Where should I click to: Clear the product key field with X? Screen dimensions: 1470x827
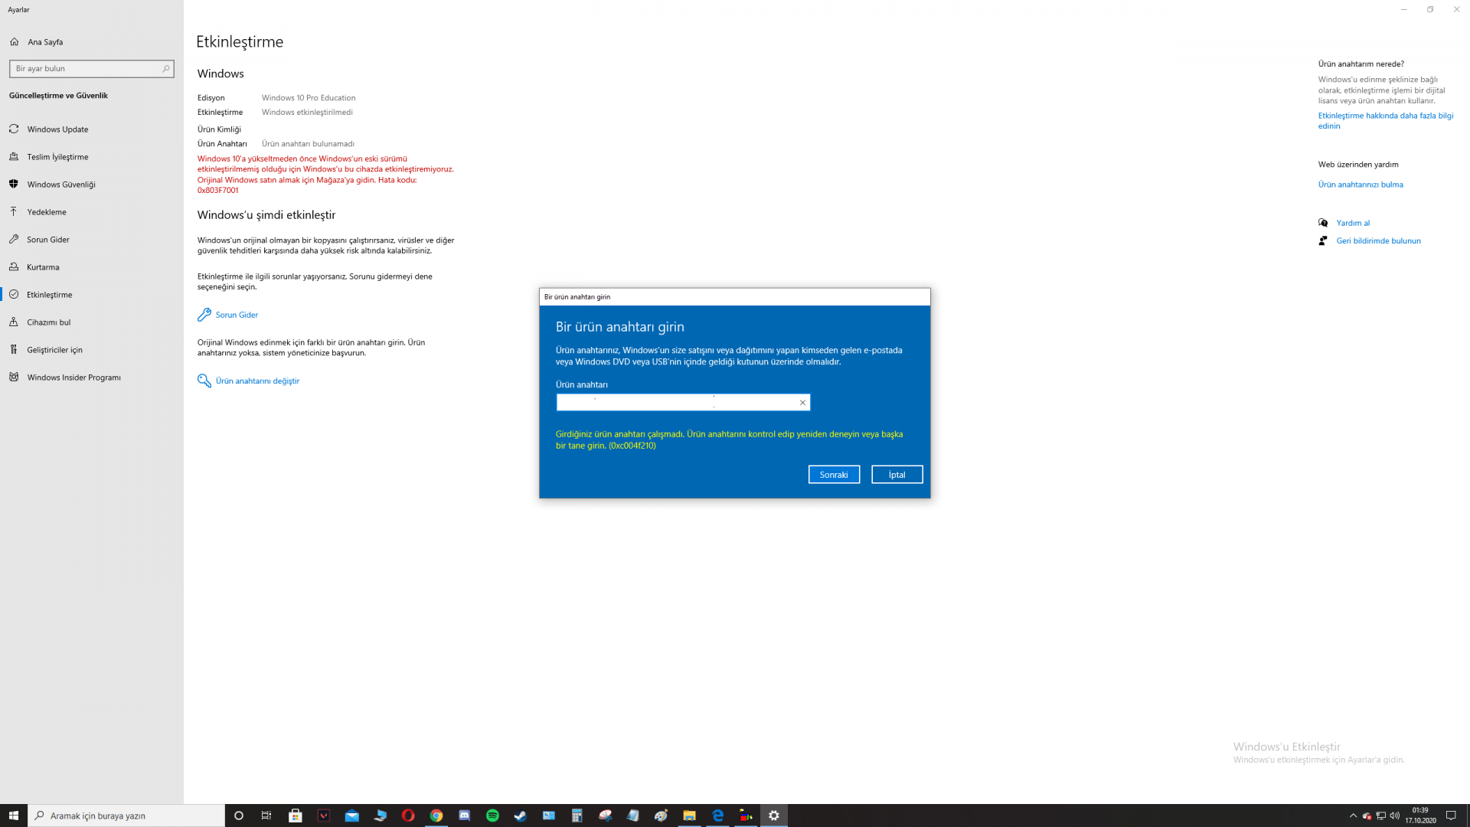tap(802, 403)
